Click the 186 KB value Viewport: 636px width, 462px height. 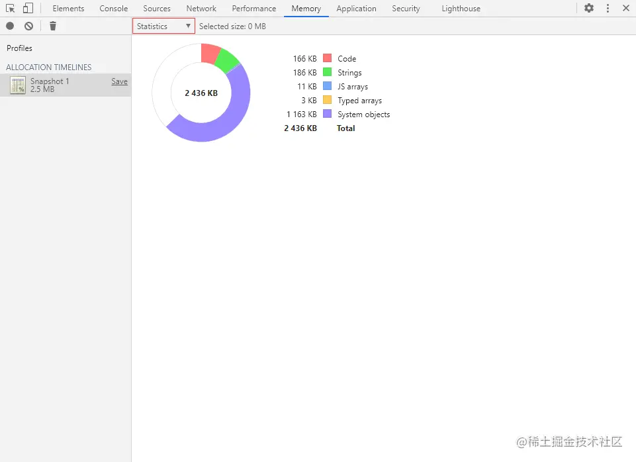click(x=305, y=72)
